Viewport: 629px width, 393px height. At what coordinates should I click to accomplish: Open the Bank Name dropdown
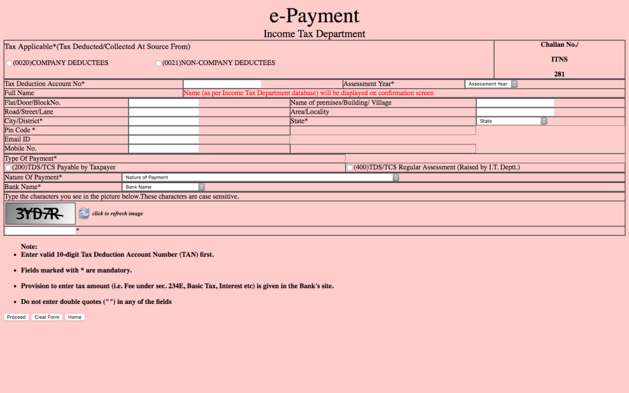[x=163, y=187]
